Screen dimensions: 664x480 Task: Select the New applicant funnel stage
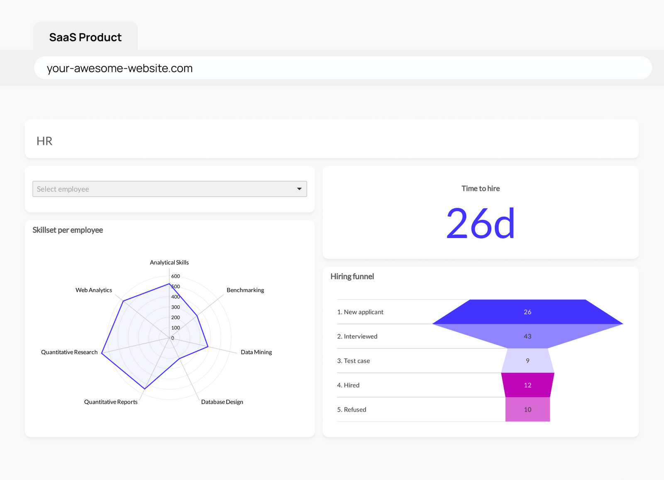527,312
